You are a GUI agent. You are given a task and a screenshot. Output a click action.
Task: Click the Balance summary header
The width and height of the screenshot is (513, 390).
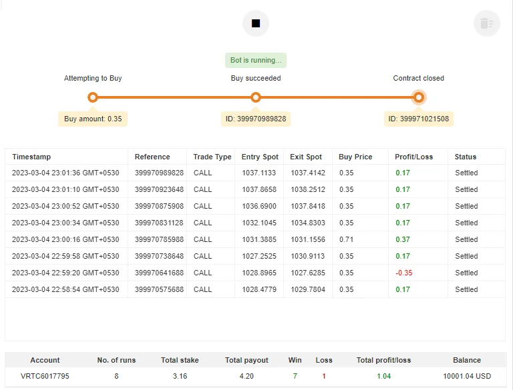pos(467,360)
